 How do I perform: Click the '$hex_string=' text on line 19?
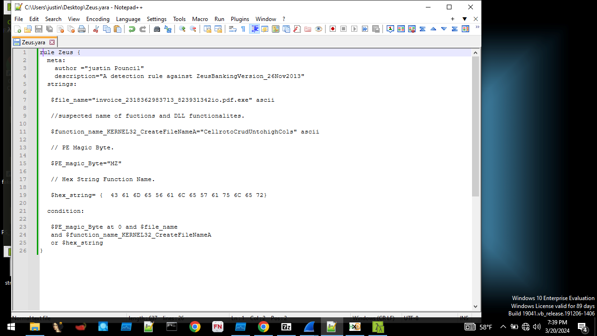coord(73,195)
